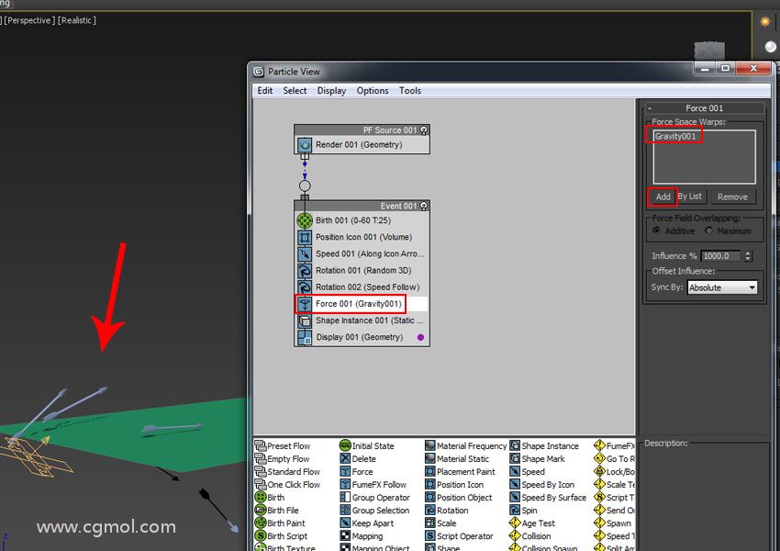780x551 pixels.
Task: Open the Options menu
Action: [372, 91]
